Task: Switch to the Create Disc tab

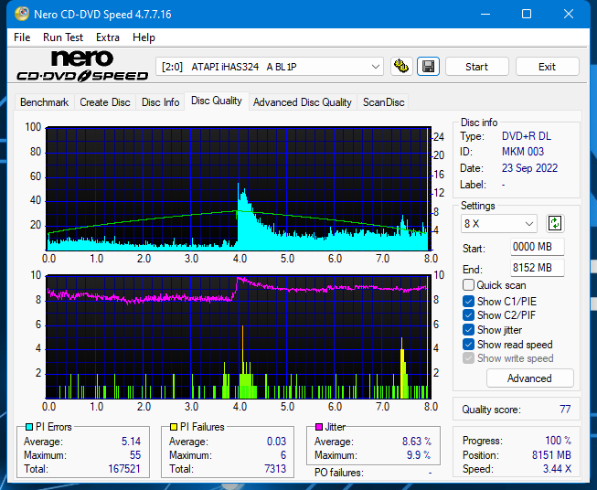Action: (105, 102)
